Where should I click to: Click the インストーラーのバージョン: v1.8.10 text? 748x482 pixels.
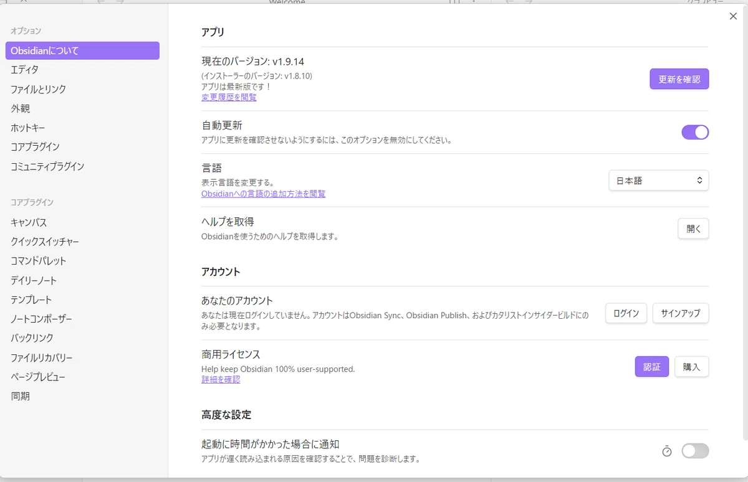click(257, 76)
